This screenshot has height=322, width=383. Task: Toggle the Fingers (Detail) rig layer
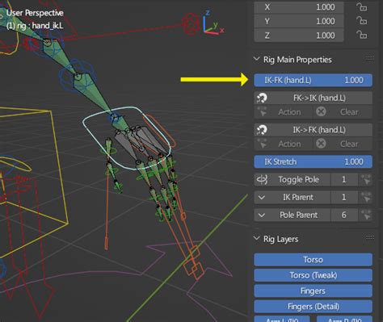314,307
